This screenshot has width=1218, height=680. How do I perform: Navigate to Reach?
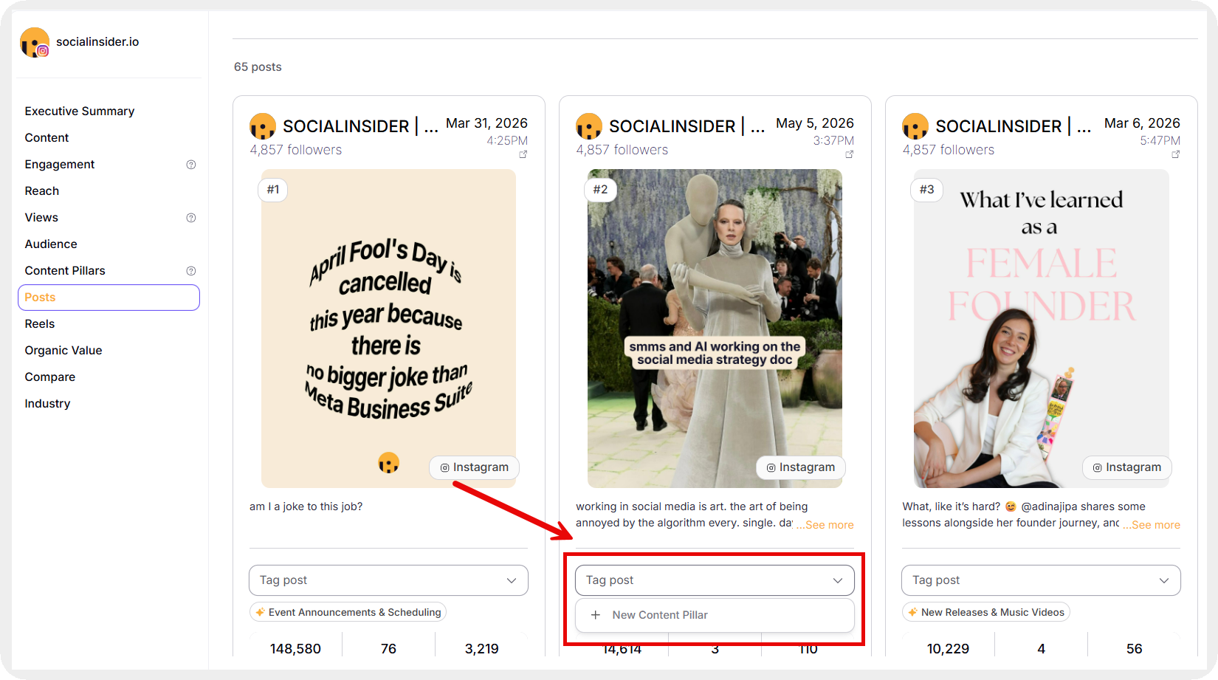(x=42, y=191)
